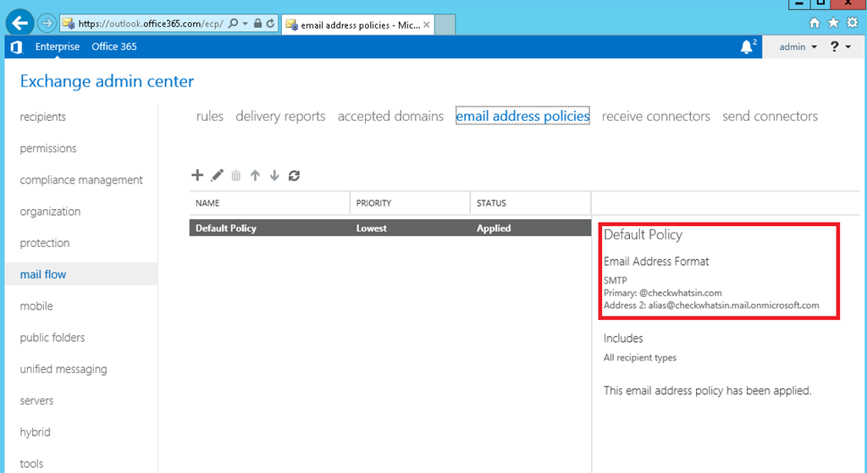
Task: Click 'Primary: @checkwhatsin.com' text
Action: (x=662, y=293)
